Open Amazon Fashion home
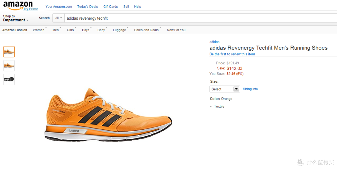Viewport: 337px width, 169px height. 15,30
